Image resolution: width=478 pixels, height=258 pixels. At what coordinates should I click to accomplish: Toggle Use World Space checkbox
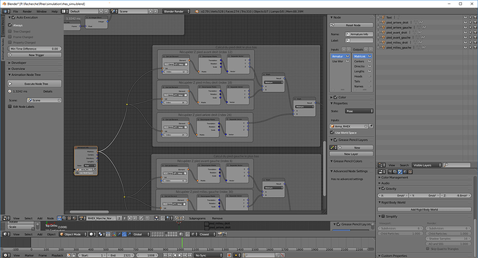[x=332, y=132]
